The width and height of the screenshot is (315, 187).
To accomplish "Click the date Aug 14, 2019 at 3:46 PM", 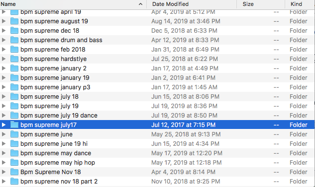I will coord(186,21).
